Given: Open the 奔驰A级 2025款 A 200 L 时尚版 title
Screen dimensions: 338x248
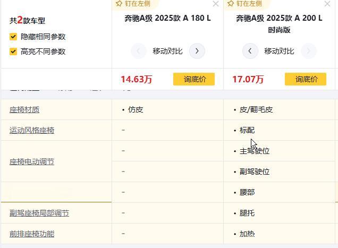Looking at the screenshot, I should tap(279, 24).
